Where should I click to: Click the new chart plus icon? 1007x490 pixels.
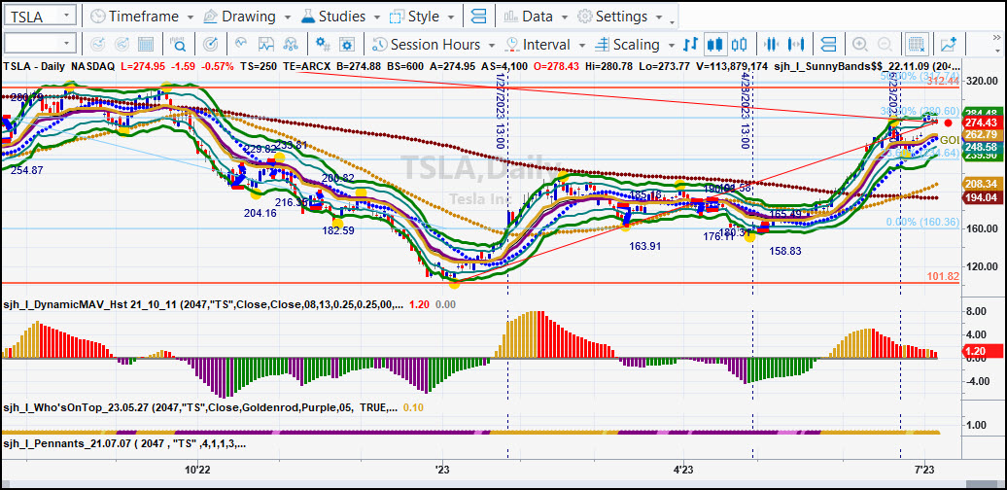(x=948, y=45)
